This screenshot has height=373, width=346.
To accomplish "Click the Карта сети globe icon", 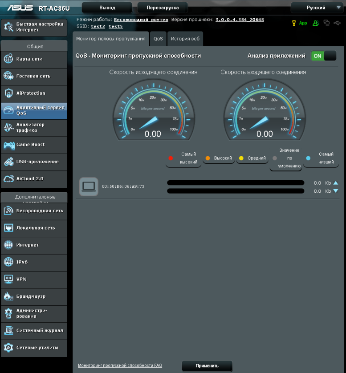I will pos(8,59).
